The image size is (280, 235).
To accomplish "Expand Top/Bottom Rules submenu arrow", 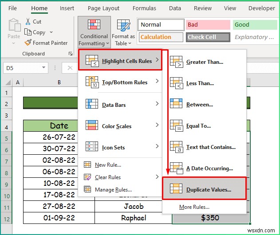I will 157,81.
